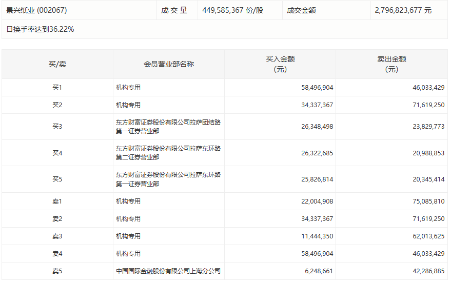
Task: Select sell amount 23,829,773
Action: pyautogui.click(x=428, y=127)
